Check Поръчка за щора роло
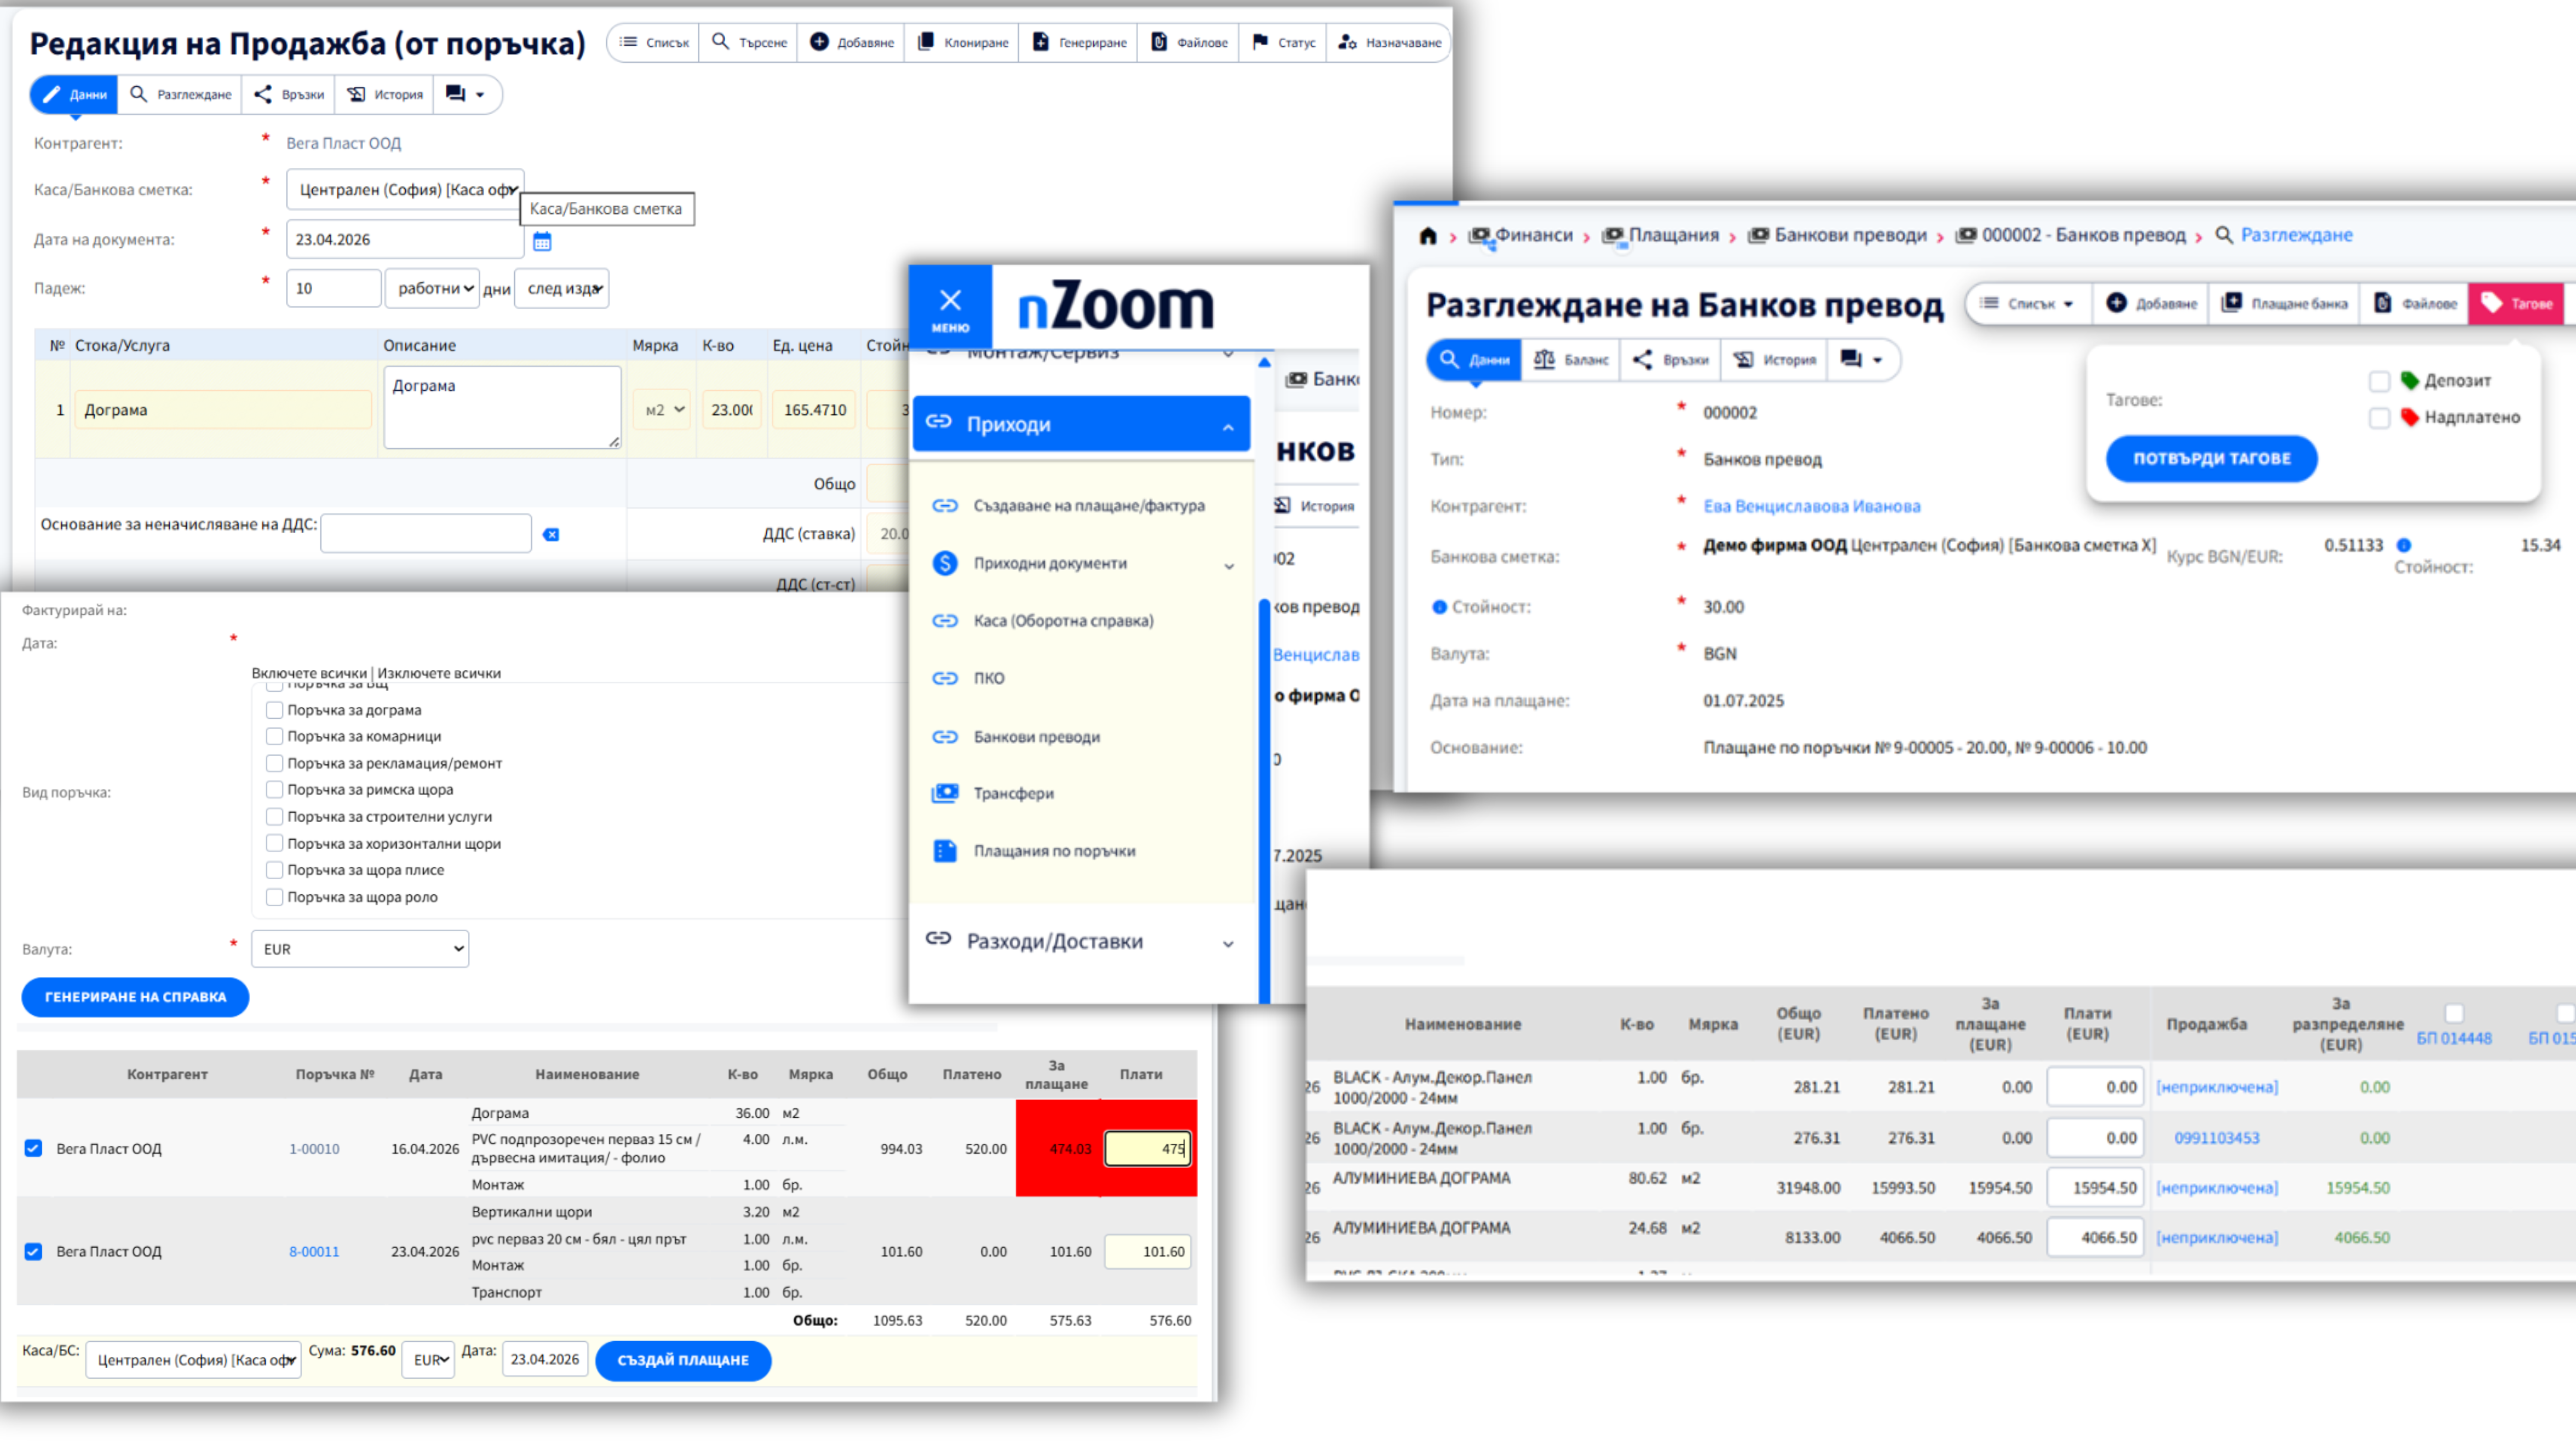Viewport: 2576px width, 1449px height. 274,897
